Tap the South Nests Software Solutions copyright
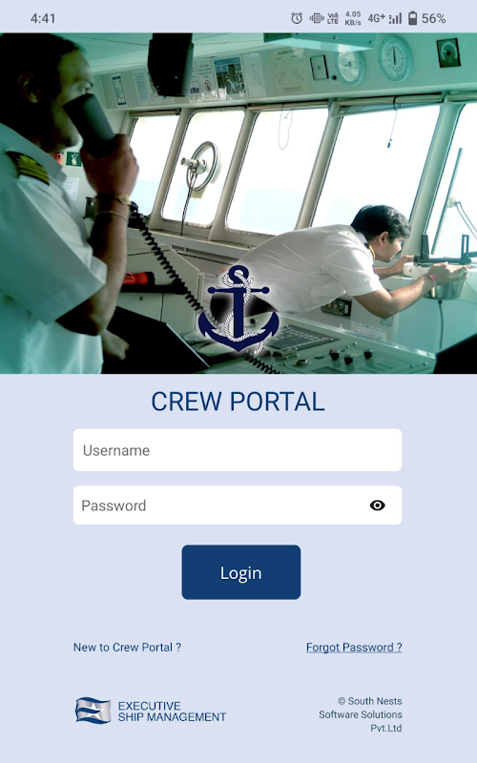Image resolution: width=477 pixels, height=763 pixels. click(361, 714)
